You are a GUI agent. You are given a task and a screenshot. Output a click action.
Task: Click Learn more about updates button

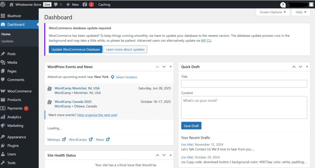[125, 49]
